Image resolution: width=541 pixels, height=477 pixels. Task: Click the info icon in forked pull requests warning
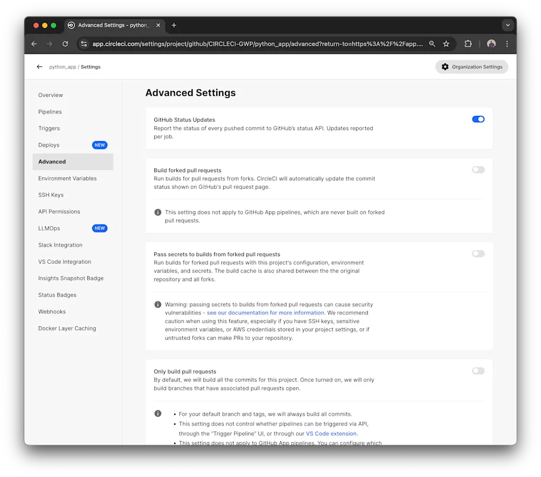pyautogui.click(x=157, y=305)
